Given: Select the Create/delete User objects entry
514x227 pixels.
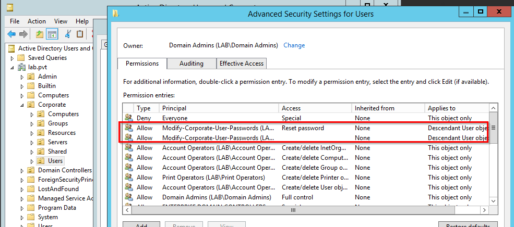Looking at the screenshot, I should click(x=306, y=187).
